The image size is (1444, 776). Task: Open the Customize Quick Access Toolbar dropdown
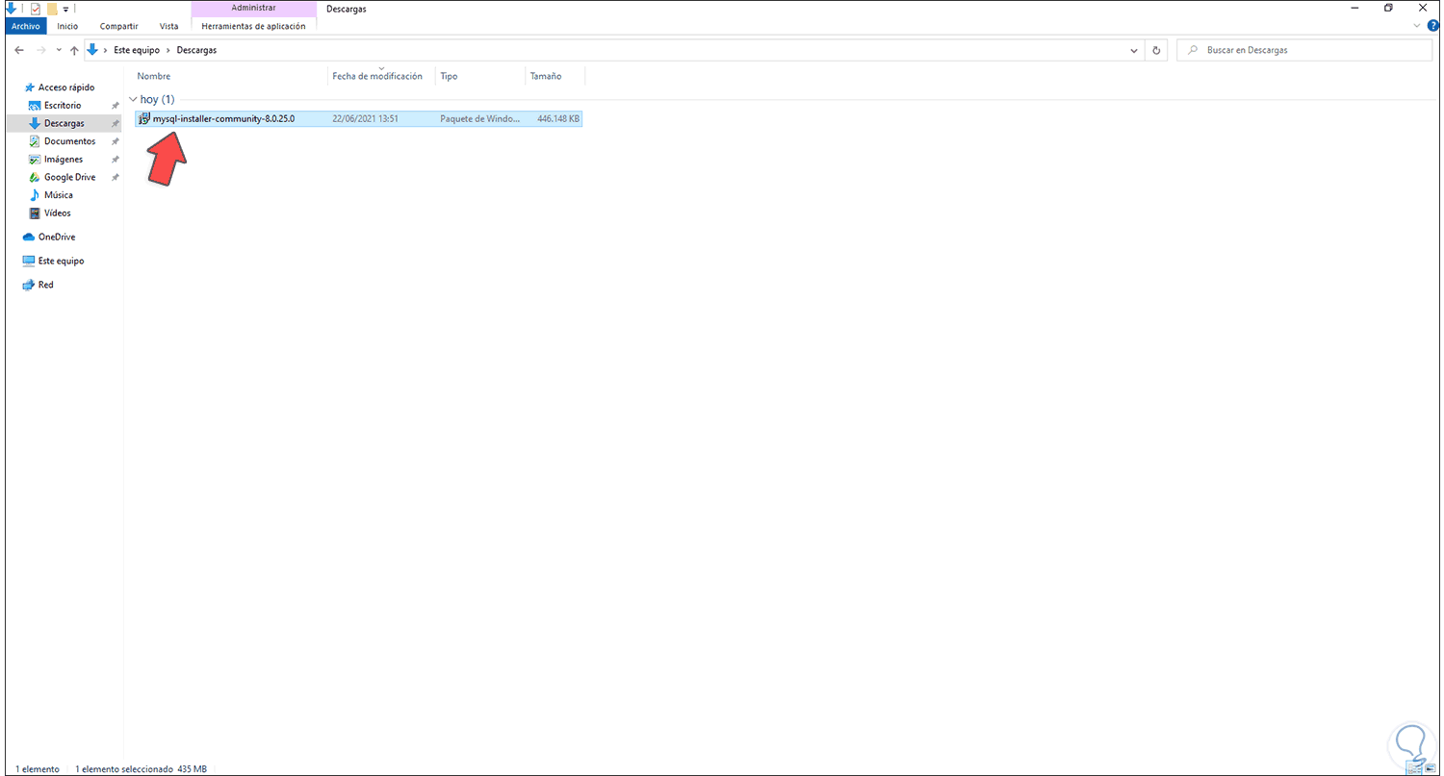65,9
